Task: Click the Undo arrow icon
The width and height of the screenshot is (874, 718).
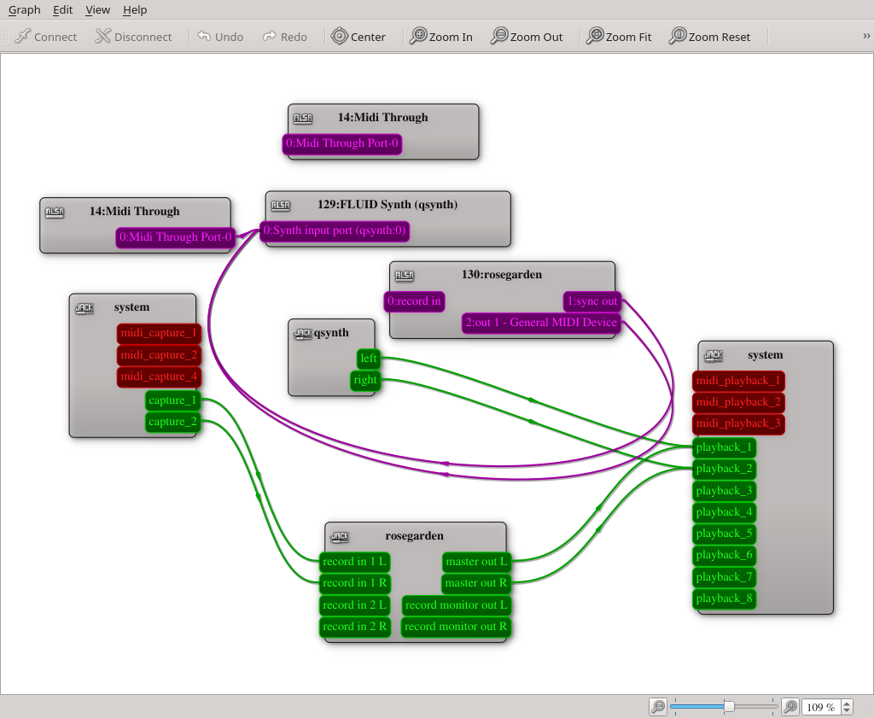Action: (x=204, y=36)
